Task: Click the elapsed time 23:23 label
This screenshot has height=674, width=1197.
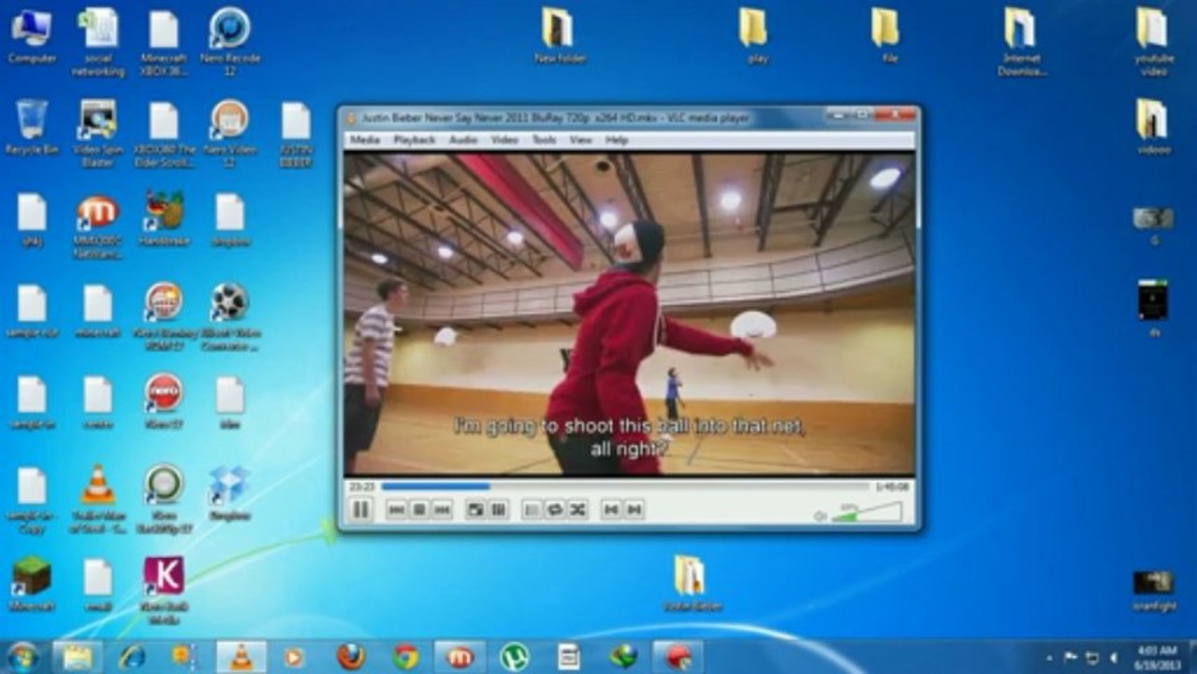Action: [361, 487]
